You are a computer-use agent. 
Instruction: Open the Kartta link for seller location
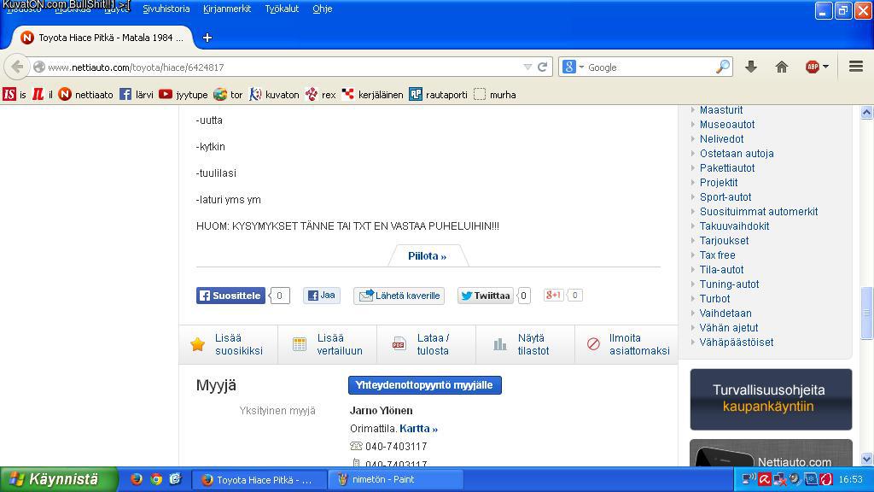[x=418, y=429]
